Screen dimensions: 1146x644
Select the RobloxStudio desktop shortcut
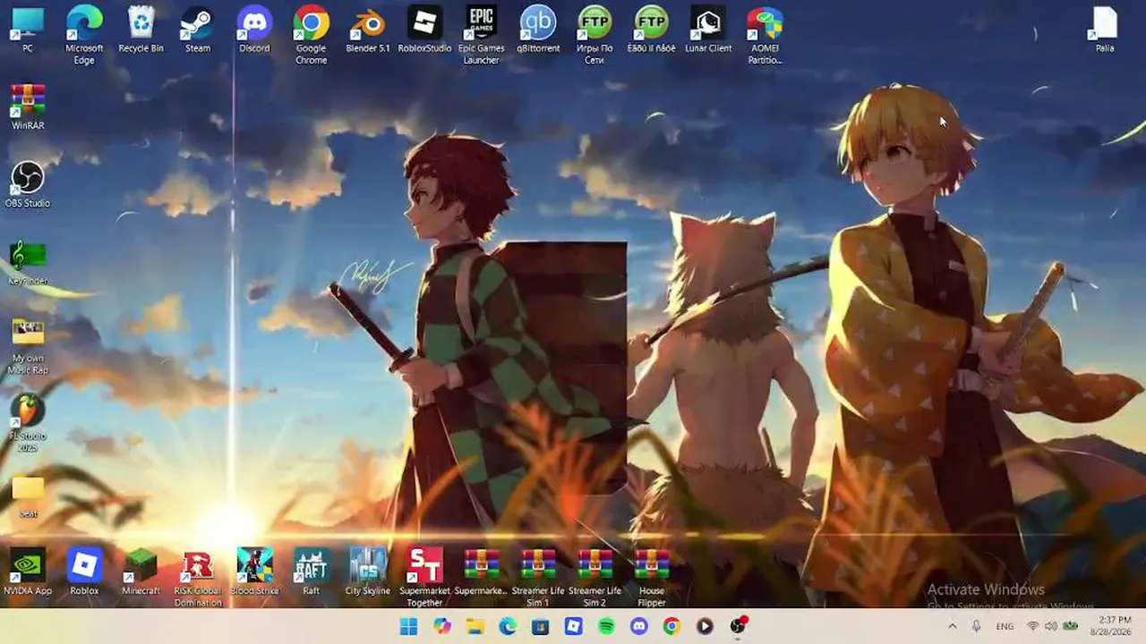click(x=424, y=30)
